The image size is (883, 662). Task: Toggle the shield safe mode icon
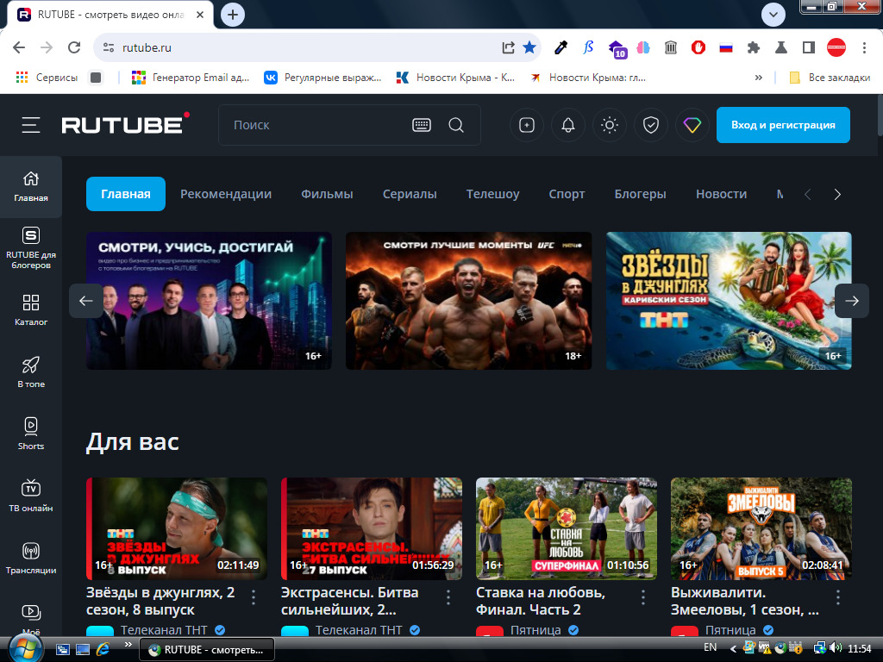[x=651, y=126]
